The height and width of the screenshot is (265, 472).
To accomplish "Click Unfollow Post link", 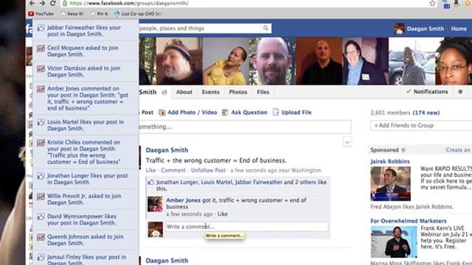I will [x=208, y=170].
